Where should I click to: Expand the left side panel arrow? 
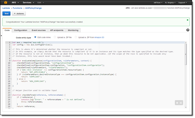1,35
